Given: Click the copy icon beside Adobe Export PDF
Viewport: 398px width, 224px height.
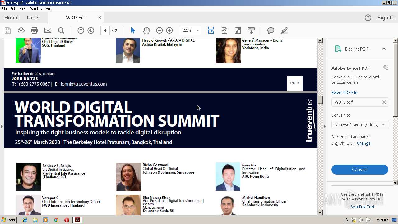Looking at the screenshot, I should pos(386,68).
